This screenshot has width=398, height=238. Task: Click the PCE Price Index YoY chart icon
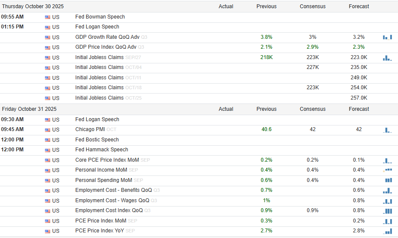point(388,231)
